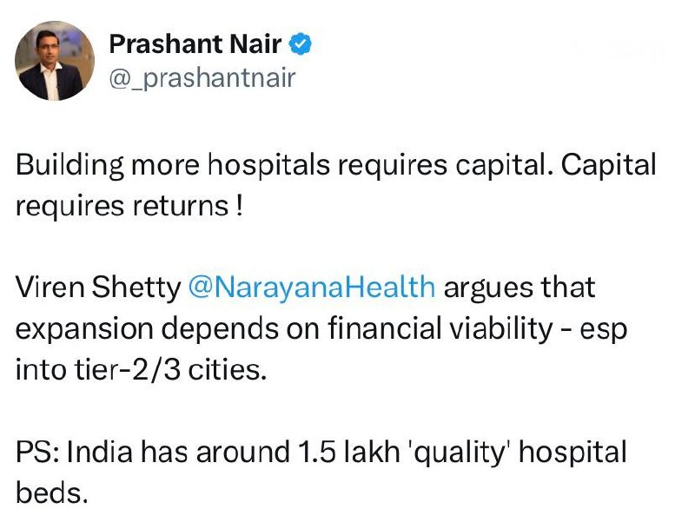Open the Prashant Nair display name

click(x=195, y=43)
